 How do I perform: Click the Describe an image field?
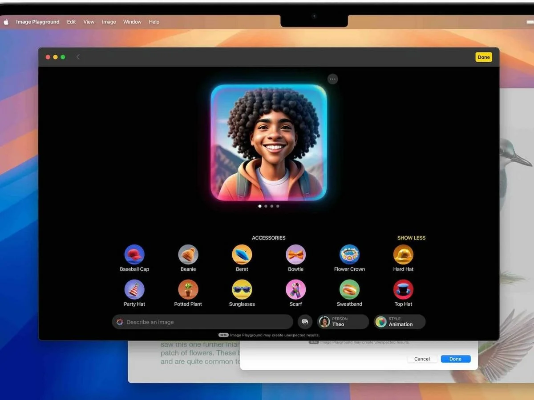coord(202,322)
